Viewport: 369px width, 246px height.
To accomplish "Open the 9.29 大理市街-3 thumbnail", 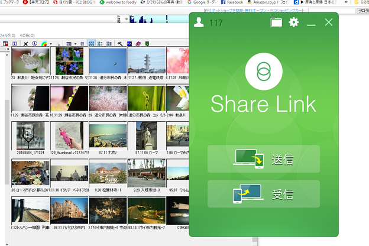I will click(147, 173).
